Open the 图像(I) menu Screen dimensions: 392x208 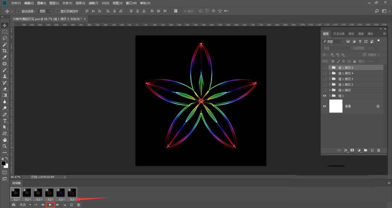click(x=41, y=3)
